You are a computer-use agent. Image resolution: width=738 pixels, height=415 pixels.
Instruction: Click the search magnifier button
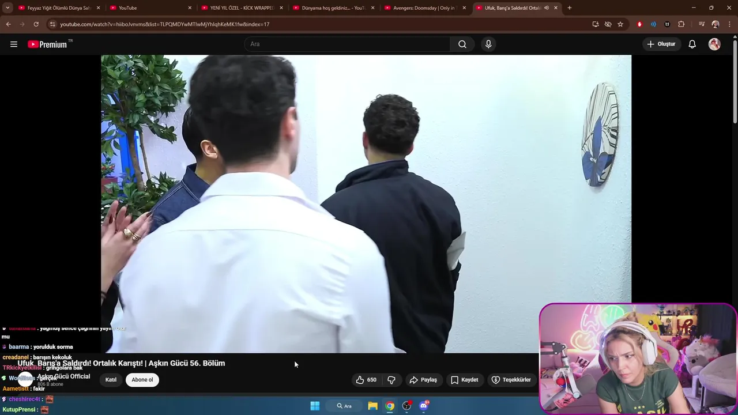tap(462, 44)
